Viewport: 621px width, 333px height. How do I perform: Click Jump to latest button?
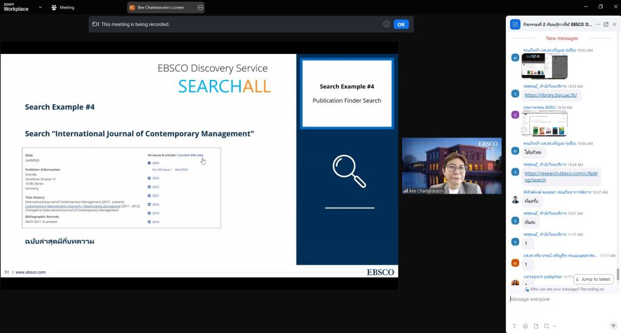tap(593, 279)
